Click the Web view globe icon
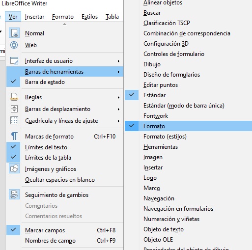 (14, 45)
